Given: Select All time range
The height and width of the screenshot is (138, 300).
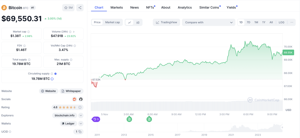Looking at the screenshot, I should pyautogui.click(x=271, y=22).
